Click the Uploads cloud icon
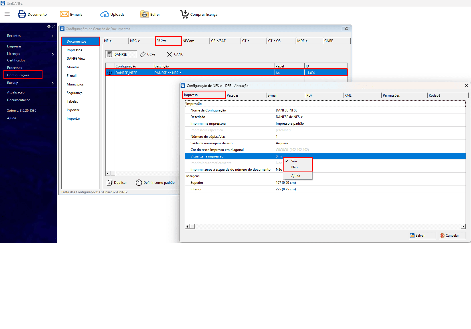 point(104,14)
